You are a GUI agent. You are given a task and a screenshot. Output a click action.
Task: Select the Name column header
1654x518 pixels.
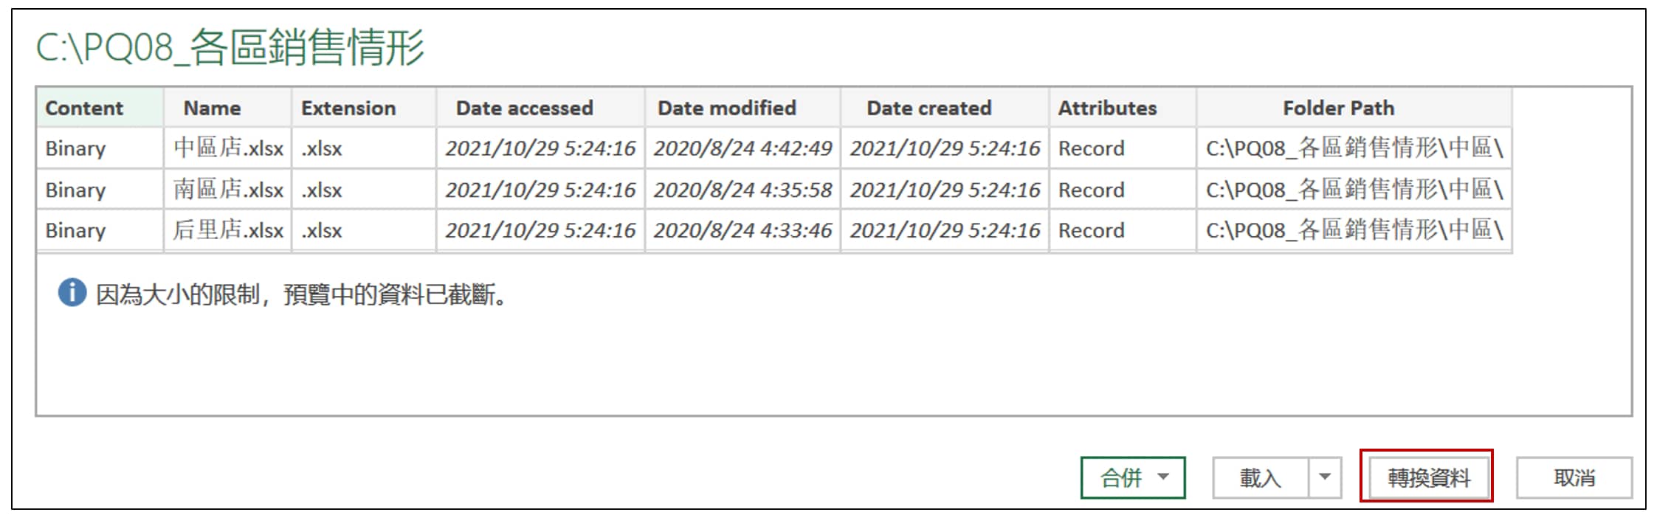point(212,108)
